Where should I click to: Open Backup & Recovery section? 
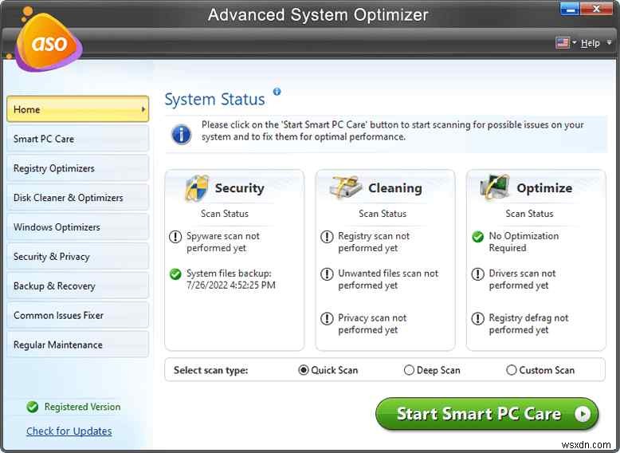coord(78,286)
